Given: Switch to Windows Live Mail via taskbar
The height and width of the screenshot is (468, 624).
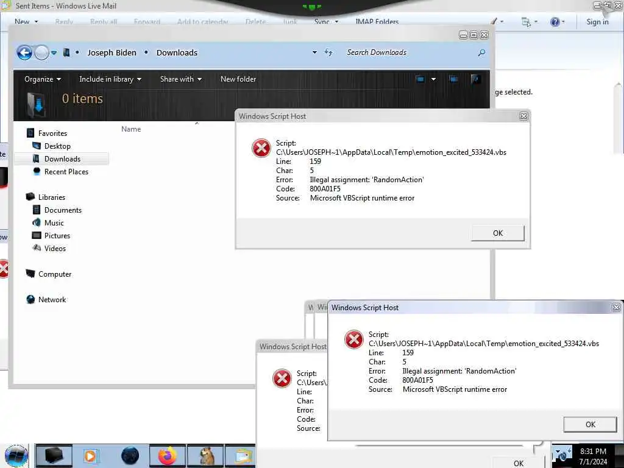Looking at the screenshot, I should (241, 456).
